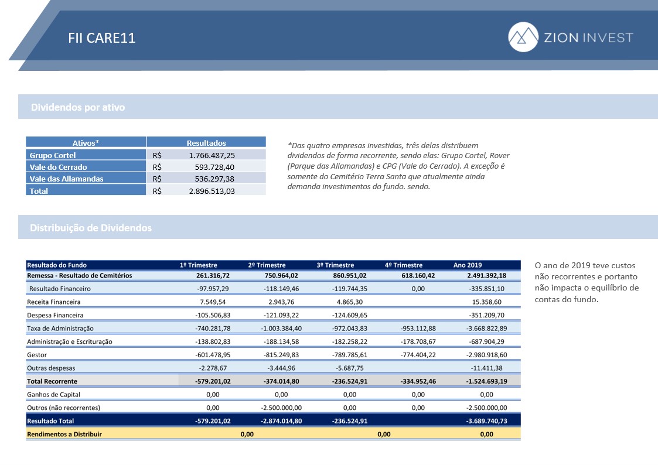The image size is (658, 465).
Task: Select the Taxa de Administração row label
Action: pyautogui.click(x=60, y=329)
